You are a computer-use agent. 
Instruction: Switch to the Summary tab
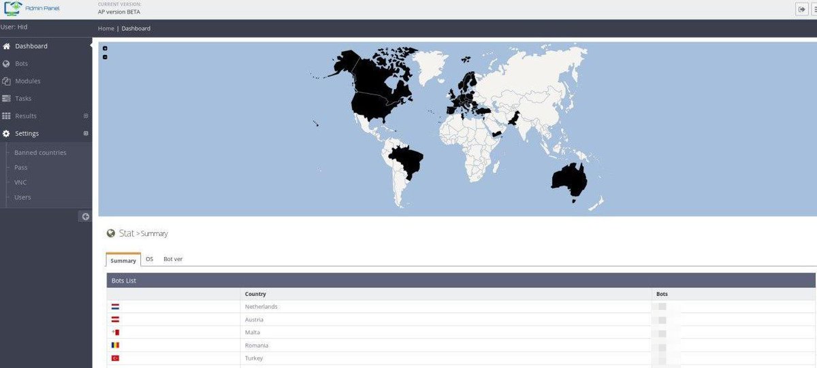[123, 260]
